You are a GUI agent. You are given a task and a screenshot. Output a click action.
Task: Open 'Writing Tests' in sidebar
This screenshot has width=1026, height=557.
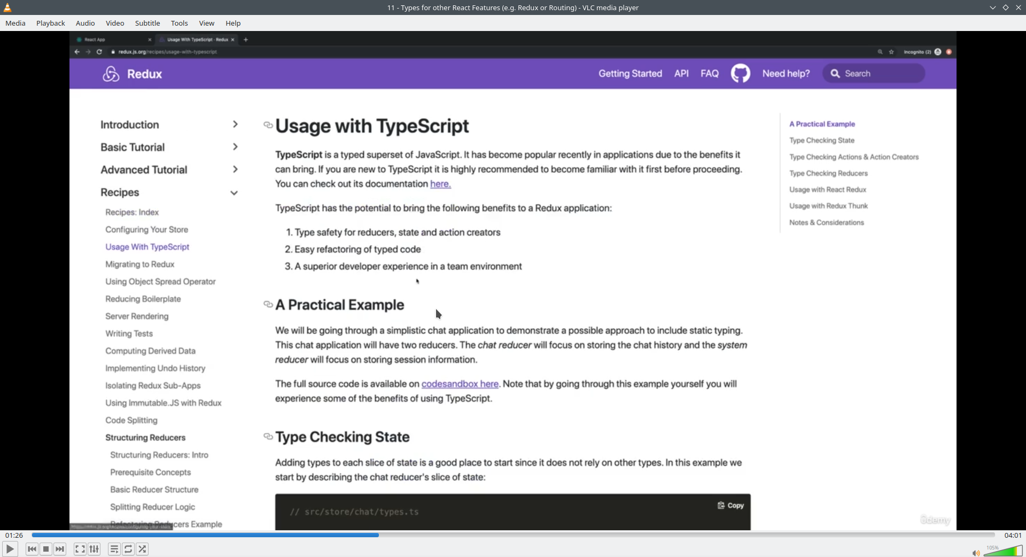tap(129, 334)
